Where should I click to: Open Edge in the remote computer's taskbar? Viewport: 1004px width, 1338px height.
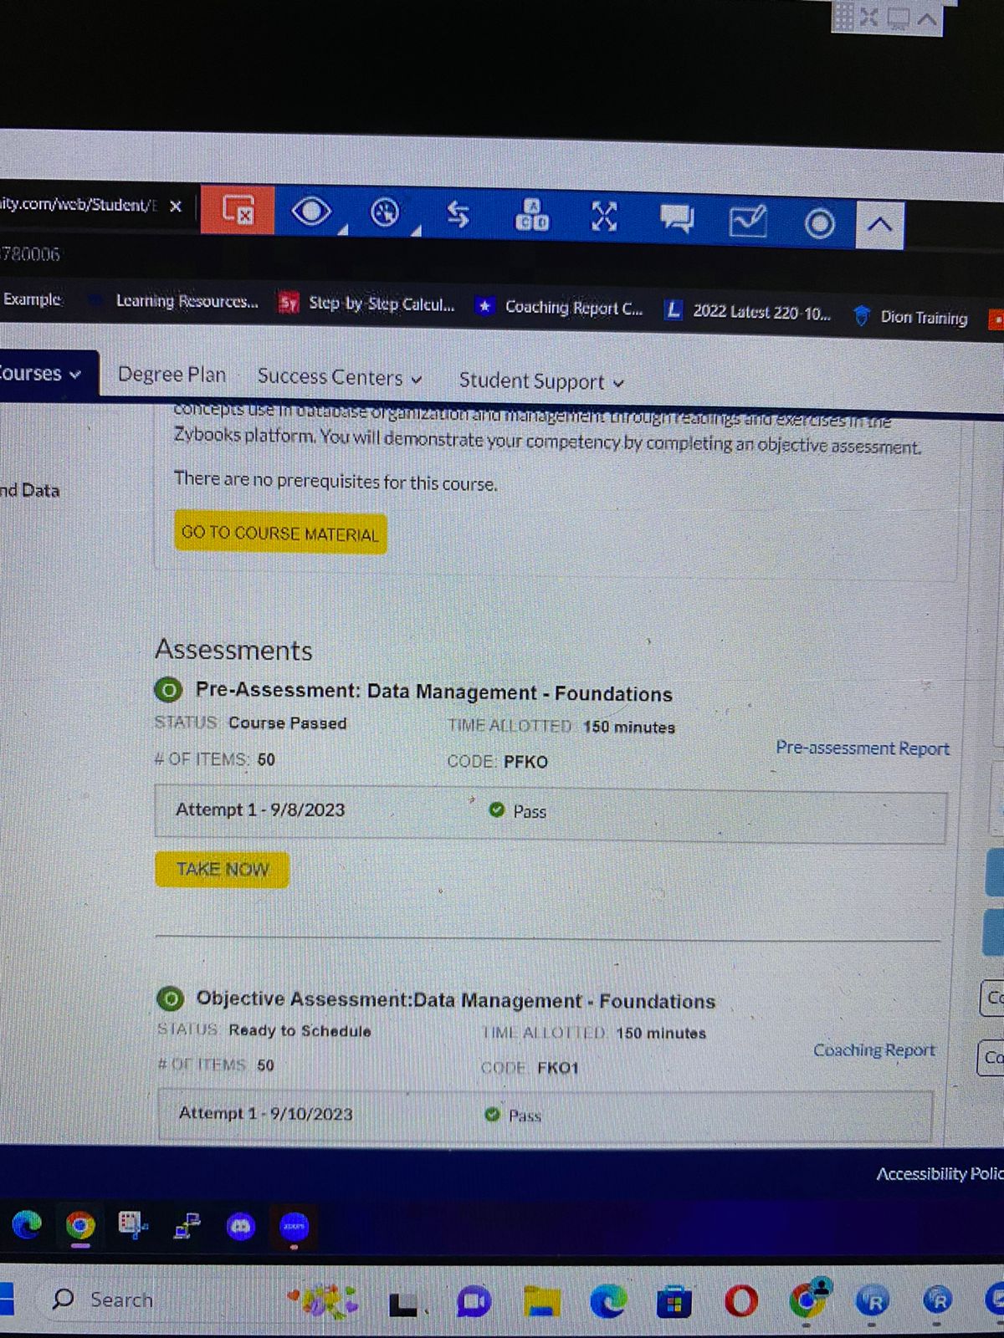click(x=27, y=1225)
